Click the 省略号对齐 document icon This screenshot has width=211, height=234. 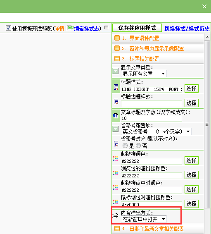[116, 143]
